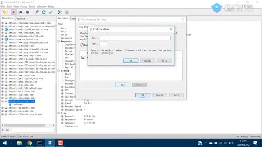Expand the www.googletagmanager.com node
This screenshot has width=262, height=147.
click(x=2, y=42)
